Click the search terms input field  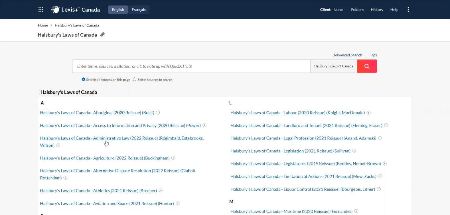point(191,66)
